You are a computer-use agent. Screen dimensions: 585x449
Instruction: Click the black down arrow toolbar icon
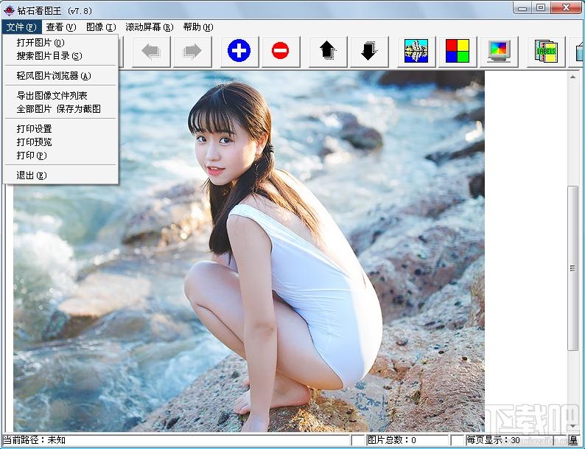(369, 52)
